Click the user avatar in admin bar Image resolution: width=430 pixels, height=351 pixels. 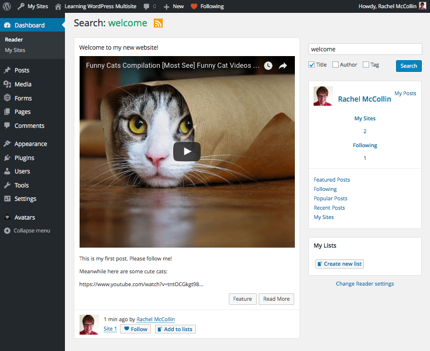pyautogui.click(x=422, y=6)
